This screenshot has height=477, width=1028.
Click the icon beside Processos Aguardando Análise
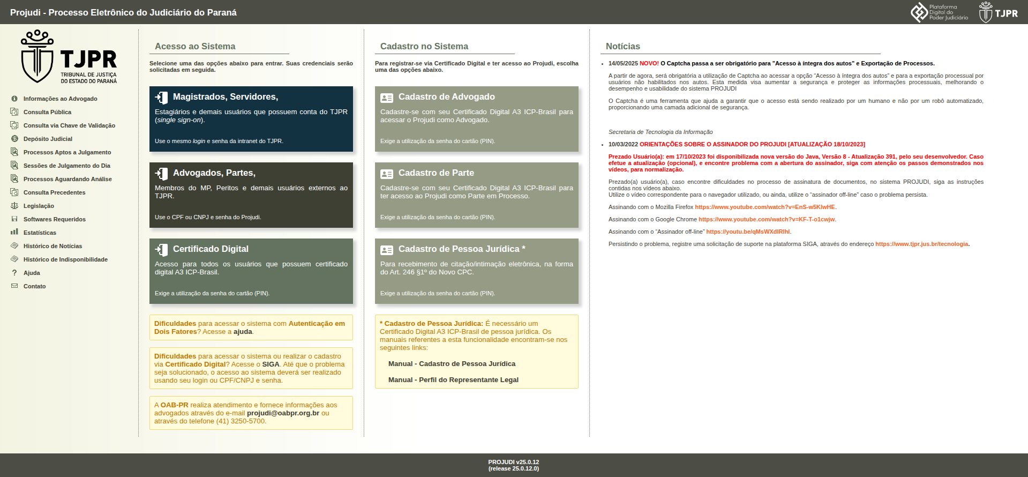pos(14,179)
